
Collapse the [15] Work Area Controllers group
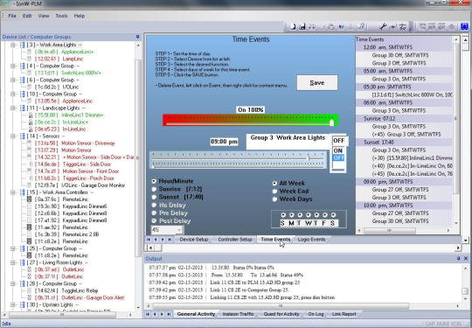pos(13,192)
